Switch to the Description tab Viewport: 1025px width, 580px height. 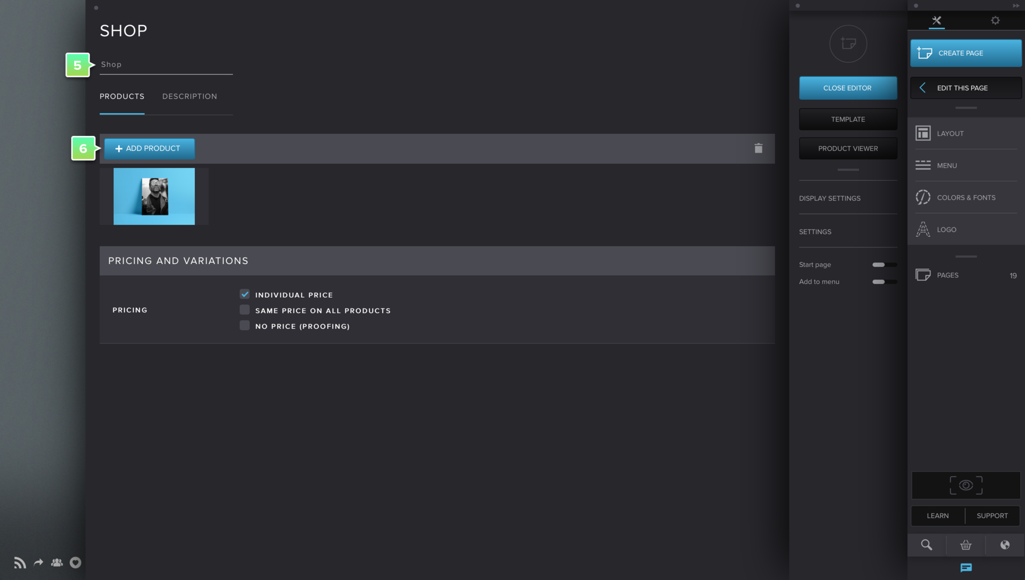point(190,97)
